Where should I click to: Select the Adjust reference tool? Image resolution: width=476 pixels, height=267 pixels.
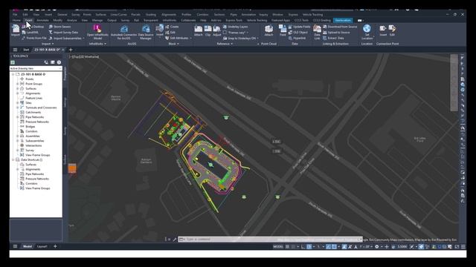coord(216,30)
